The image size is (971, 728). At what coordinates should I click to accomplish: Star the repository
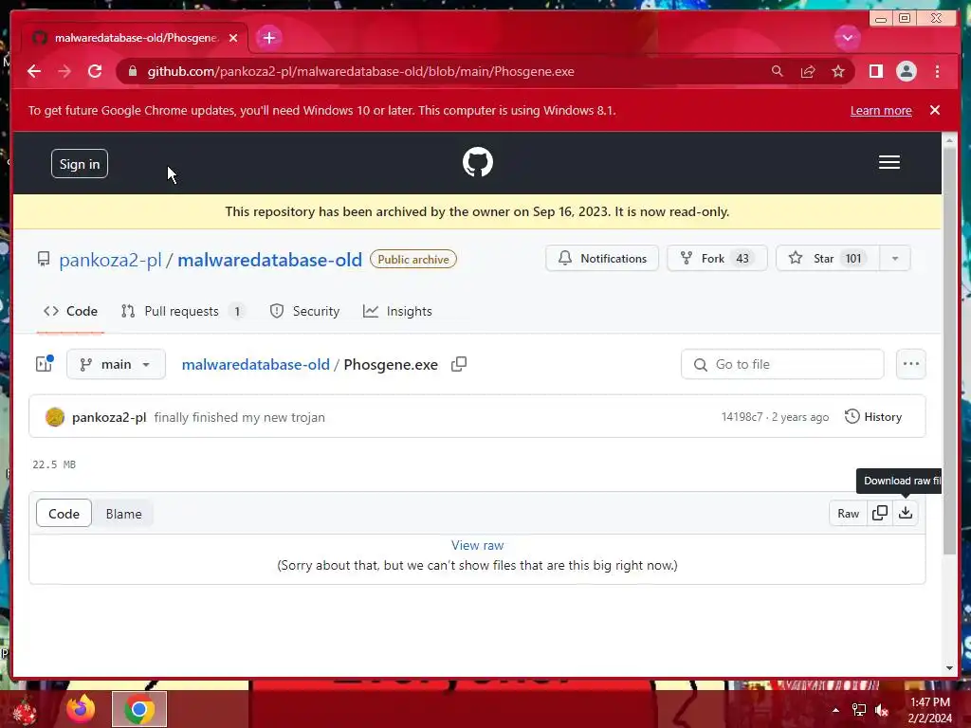(x=828, y=258)
